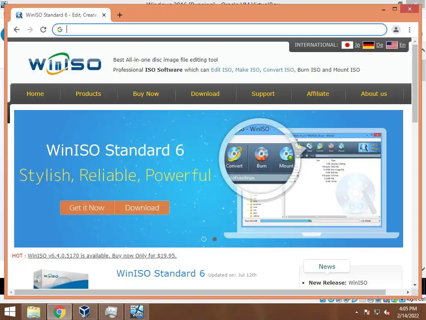Open the Windows Start button

click(x=10, y=312)
